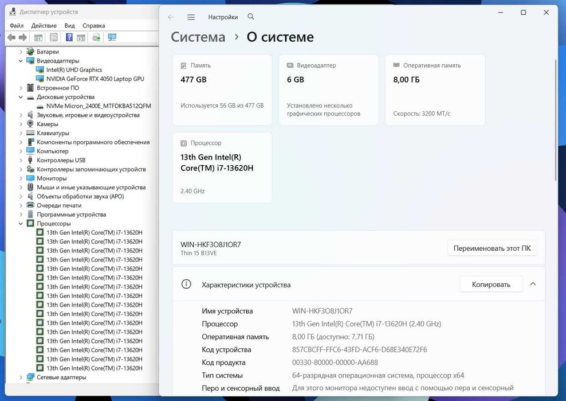This screenshot has width=566, height=401.
Task: Click the Клавиатуры keyboard icon
Action: (x=31, y=133)
